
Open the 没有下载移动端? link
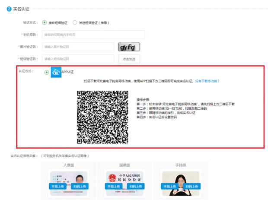207,81
